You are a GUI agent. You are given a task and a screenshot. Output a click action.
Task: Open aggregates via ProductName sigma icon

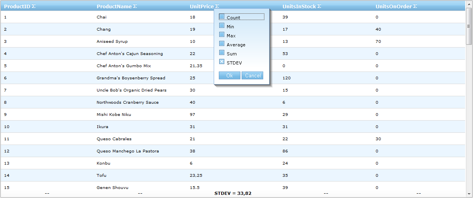point(135,6)
